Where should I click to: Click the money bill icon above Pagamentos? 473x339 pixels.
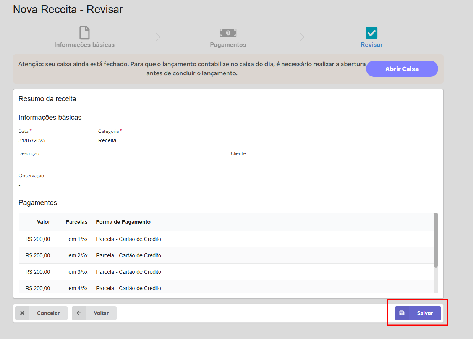point(228,33)
